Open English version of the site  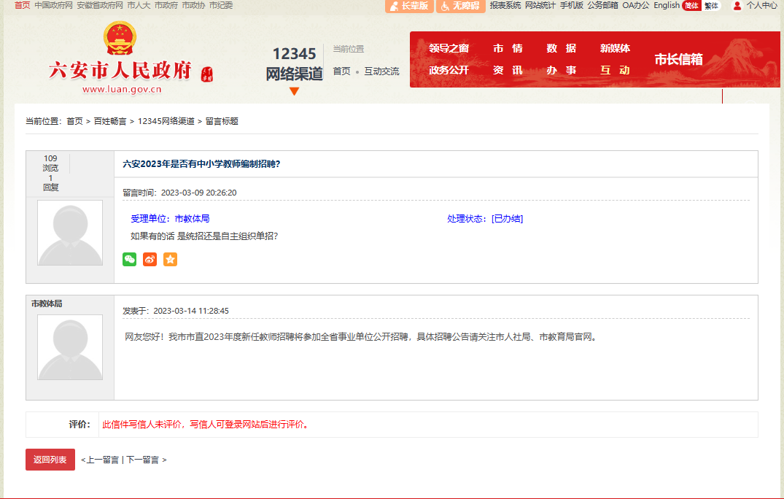666,6
